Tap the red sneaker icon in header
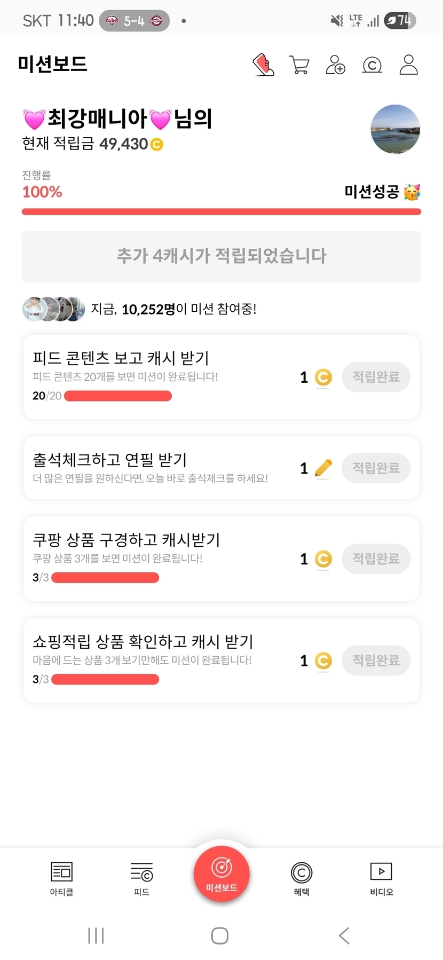 pos(263,65)
